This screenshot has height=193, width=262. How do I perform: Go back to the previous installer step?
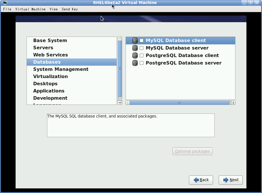click(201, 180)
